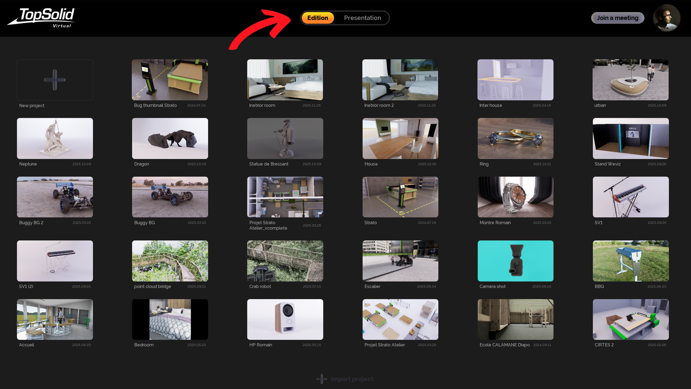691x389 pixels.
Task: Open the Ring project thumbnail
Action: coord(515,138)
